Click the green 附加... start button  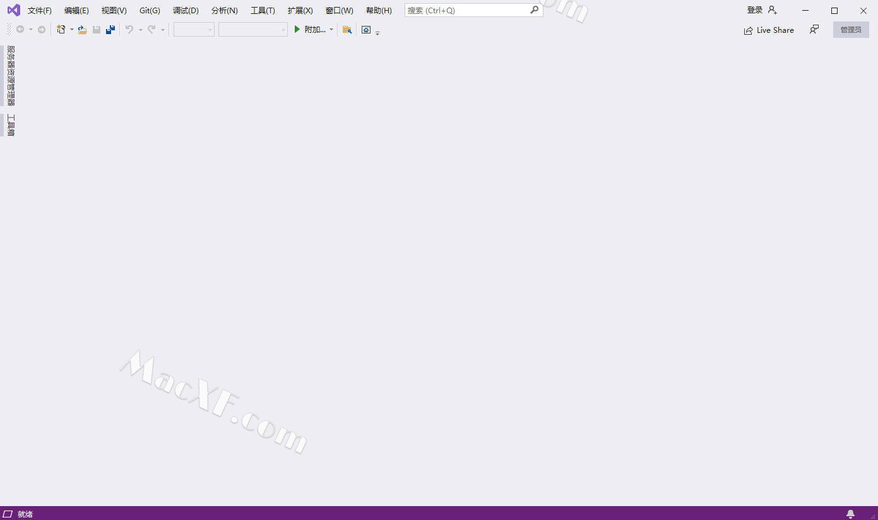309,30
